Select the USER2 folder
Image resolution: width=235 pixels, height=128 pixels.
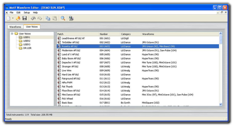coord(27,41)
